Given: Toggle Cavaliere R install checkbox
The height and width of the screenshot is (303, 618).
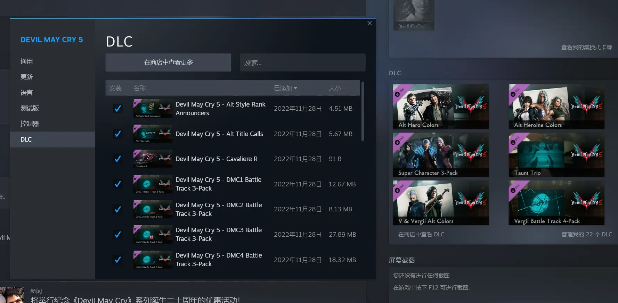Looking at the screenshot, I should [118, 159].
